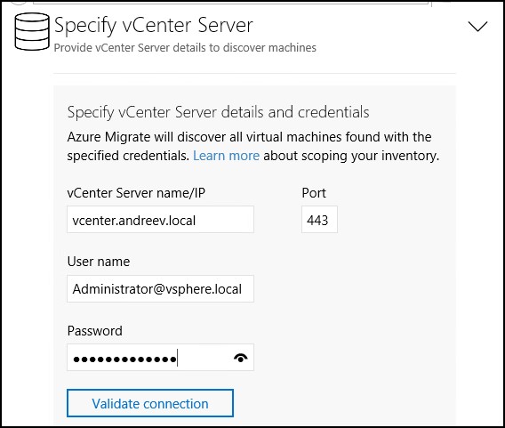Click the vCenter Server name/IP label
Image resolution: width=505 pixels, height=428 pixels.
[x=136, y=193]
